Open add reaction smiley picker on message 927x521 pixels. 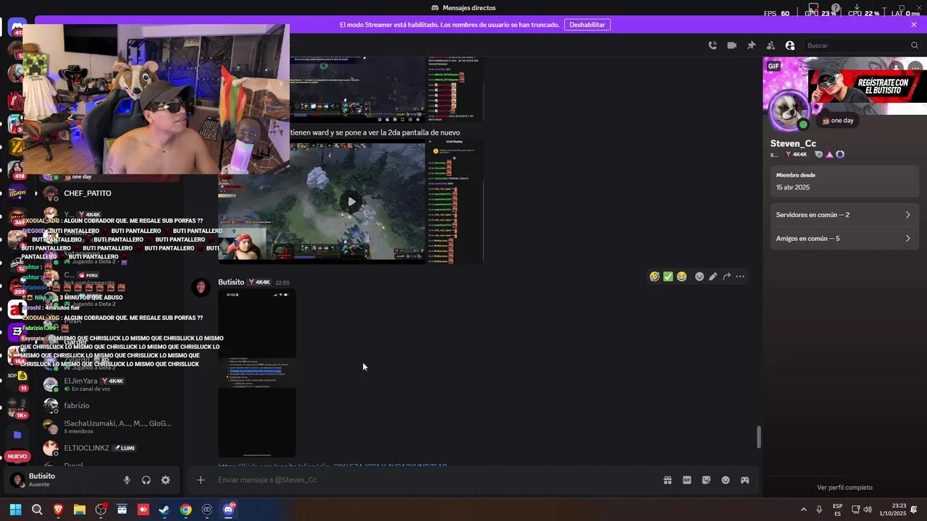point(700,276)
